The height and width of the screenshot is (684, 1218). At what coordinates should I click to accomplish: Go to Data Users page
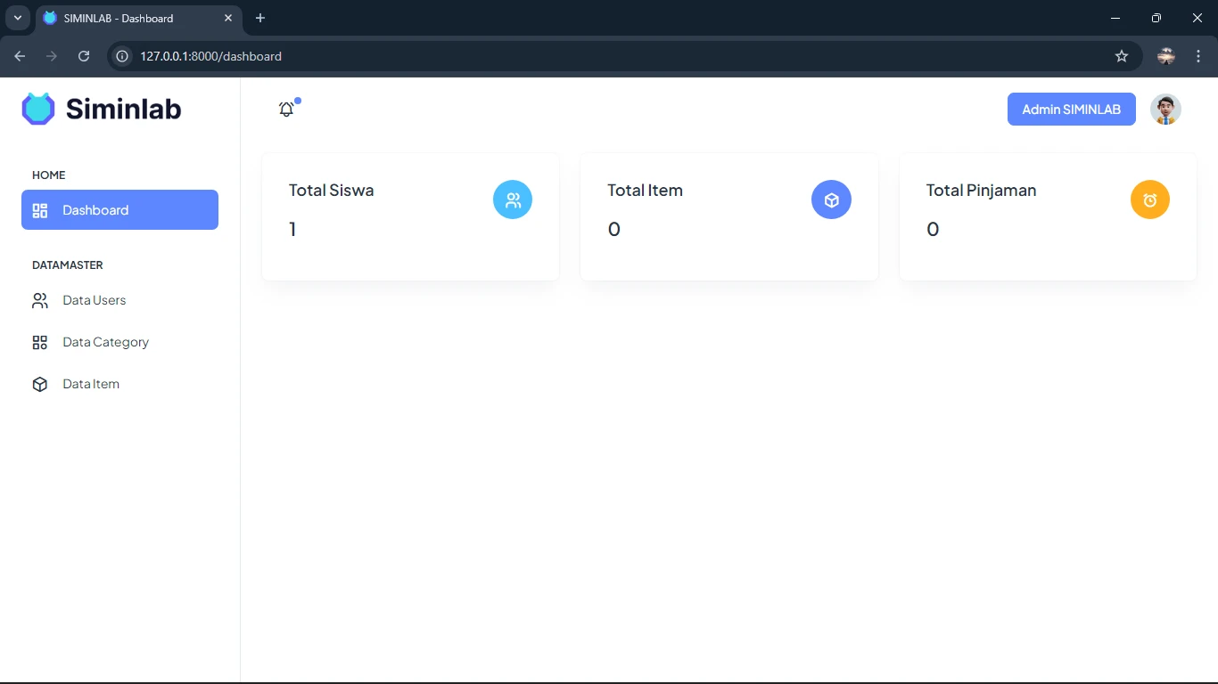(x=95, y=301)
